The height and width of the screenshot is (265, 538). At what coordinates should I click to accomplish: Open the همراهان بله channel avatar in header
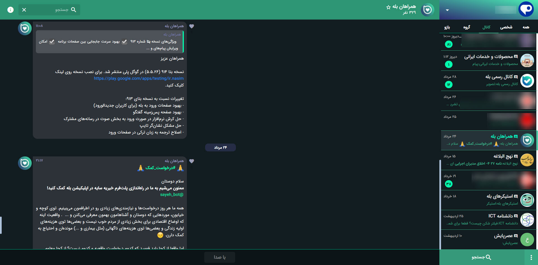(x=427, y=10)
